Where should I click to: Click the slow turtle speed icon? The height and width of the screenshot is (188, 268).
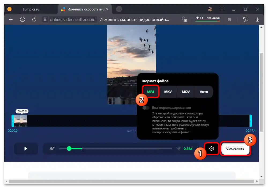pyautogui.click(x=52, y=149)
